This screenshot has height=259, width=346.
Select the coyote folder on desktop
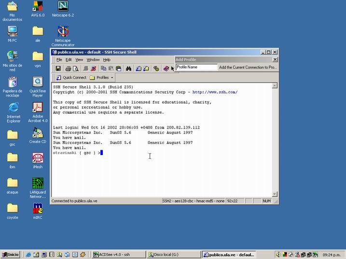[x=13, y=211]
